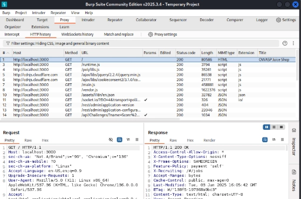Switch to the Comparer tab
Image resolution: width=301 pixels, height=199 pixels.
[235, 20]
